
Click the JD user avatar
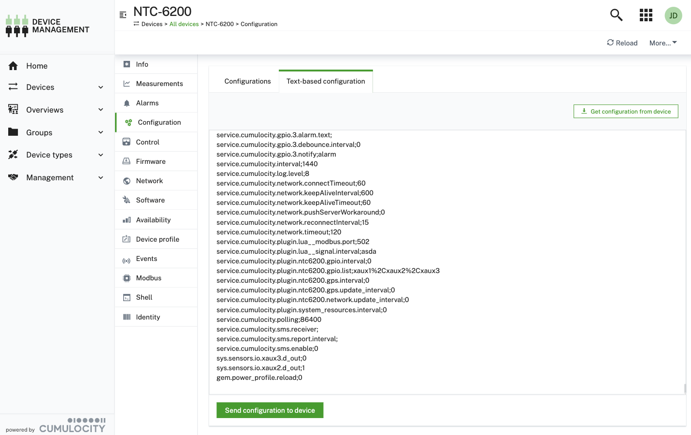673,15
